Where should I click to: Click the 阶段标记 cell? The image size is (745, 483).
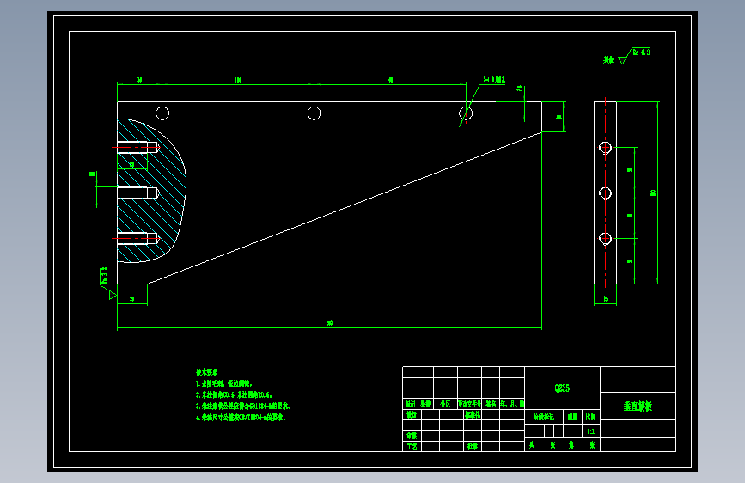tap(544, 417)
